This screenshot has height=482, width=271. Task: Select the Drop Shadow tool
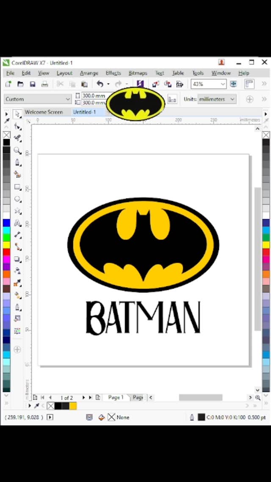(17, 259)
